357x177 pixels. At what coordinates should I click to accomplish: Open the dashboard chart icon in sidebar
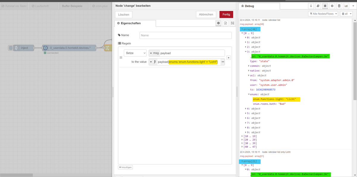[346, 6]
